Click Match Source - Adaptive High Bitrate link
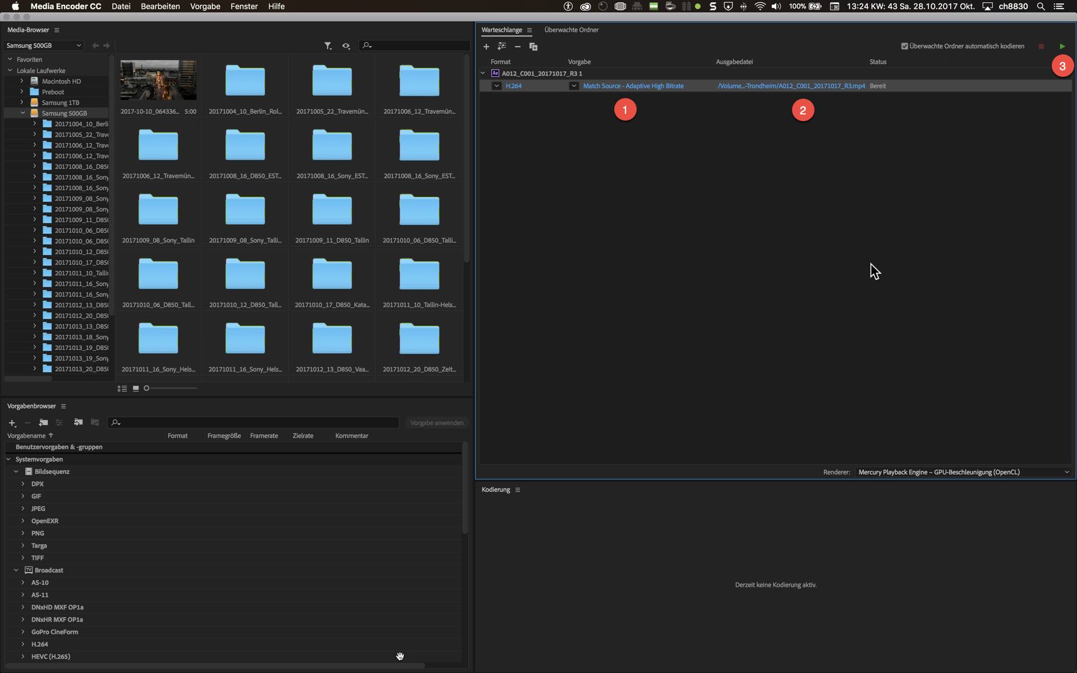 click(633, 86)
